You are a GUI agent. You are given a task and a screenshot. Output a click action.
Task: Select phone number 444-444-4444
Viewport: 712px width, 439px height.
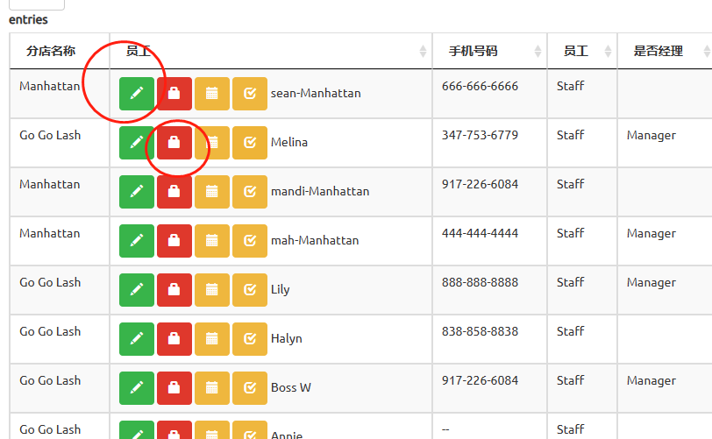pyautogui.click(x=480, y=233)
